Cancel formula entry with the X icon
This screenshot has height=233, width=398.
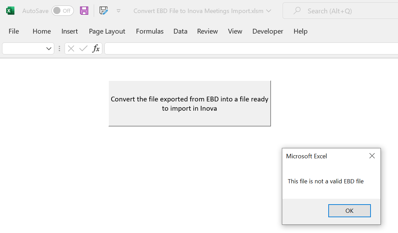71,48
